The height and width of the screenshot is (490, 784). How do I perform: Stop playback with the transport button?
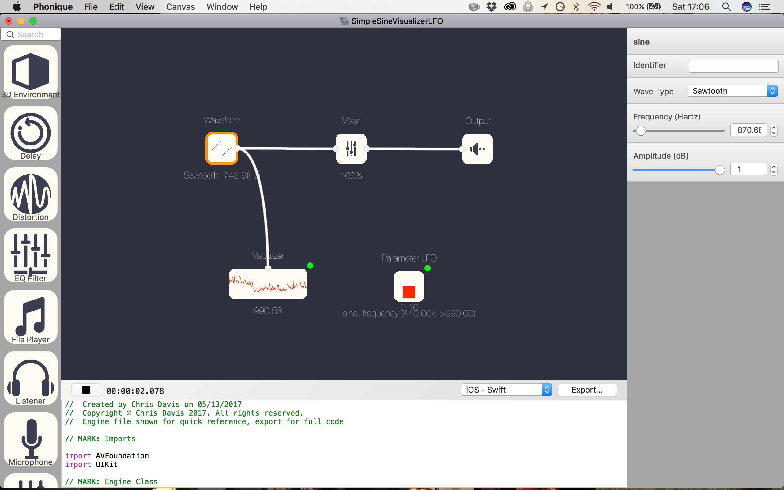[86, 390]
